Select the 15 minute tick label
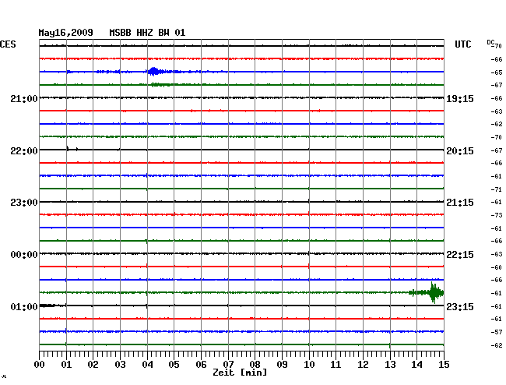The image size is (506, 385). click(x=443, y=365)
